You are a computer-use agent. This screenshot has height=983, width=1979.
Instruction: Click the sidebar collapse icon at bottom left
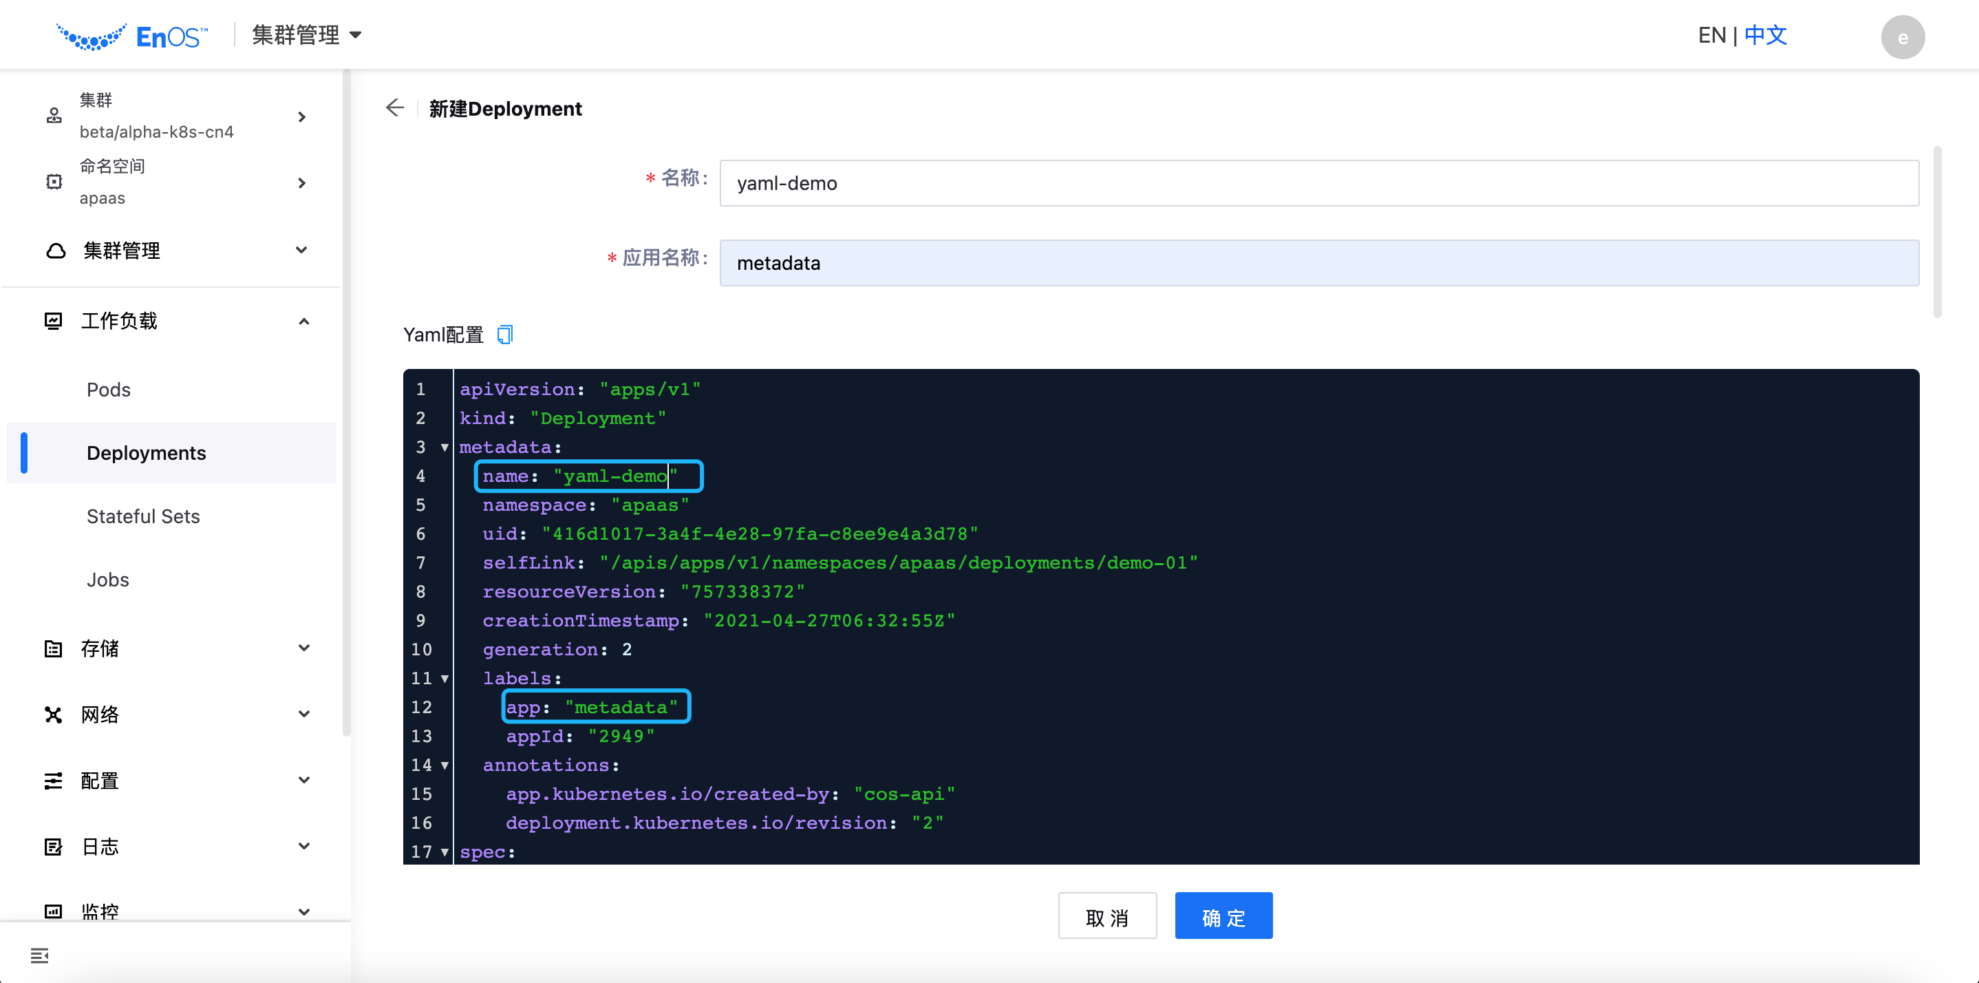tap(39, 955)
